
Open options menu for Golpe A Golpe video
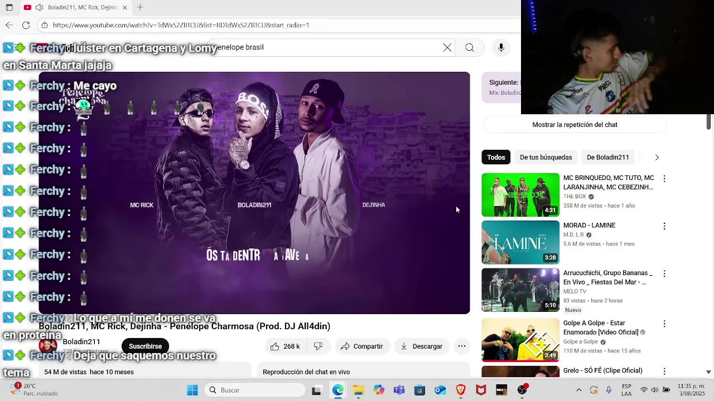click(664, 324)
